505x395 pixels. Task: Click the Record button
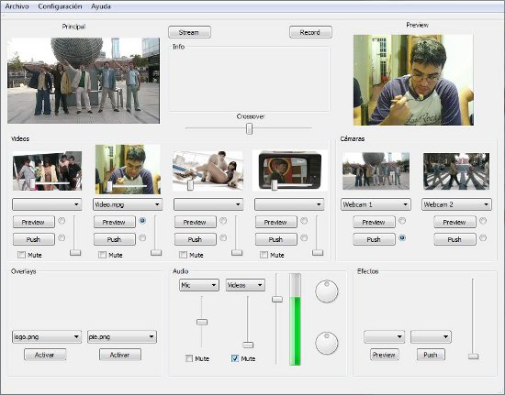(x=310, y=32)
